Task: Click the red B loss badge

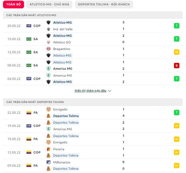Action: [177, 66]
